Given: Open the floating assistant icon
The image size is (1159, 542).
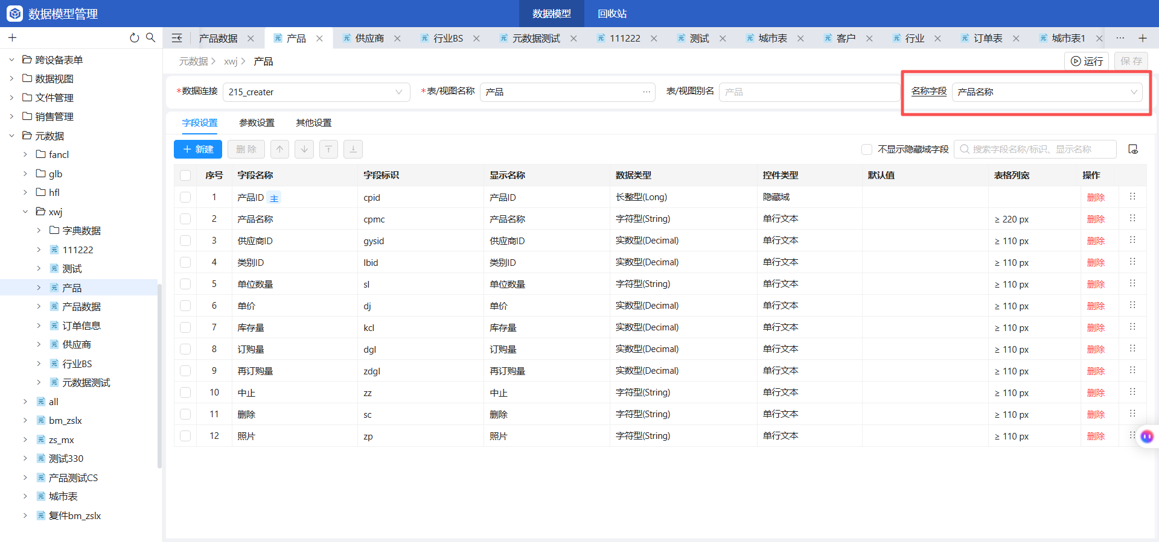Looking at the screenshot, I should click(1147, 436).
